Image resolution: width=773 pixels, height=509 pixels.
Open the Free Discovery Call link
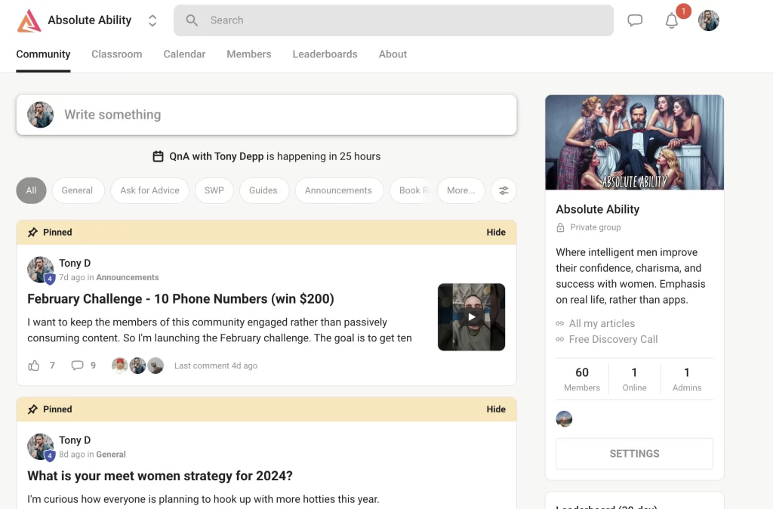tap(613, 339)
